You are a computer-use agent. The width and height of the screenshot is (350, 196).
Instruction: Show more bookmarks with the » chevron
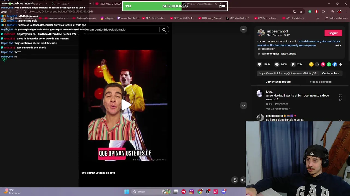point(317,18)
